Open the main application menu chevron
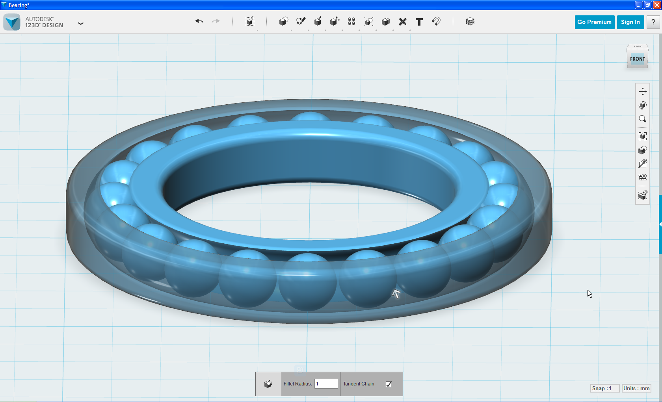This screenshot has width=662, height=402. point(81,24)
